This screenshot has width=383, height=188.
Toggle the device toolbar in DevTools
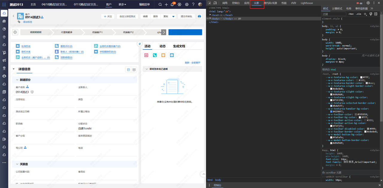pyautogui.click(x=215, y=3)
